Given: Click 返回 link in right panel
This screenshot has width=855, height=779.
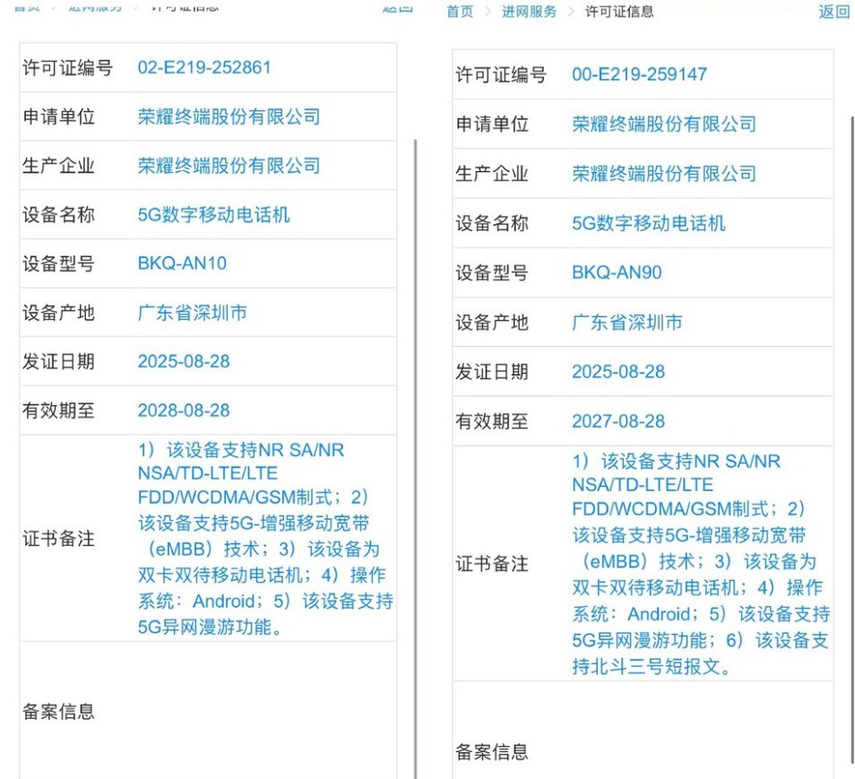Looking at the screenshot, I should (834, 12).
